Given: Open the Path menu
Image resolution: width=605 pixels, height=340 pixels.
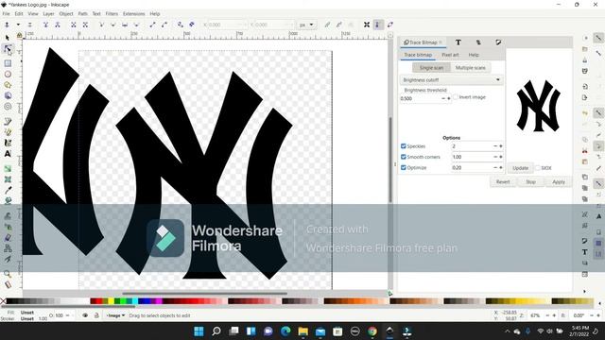Looking at the screenshot, I should coord(82,13).
